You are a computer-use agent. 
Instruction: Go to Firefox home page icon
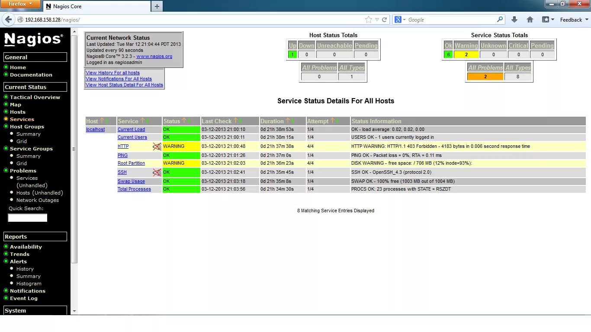[530, 19]
